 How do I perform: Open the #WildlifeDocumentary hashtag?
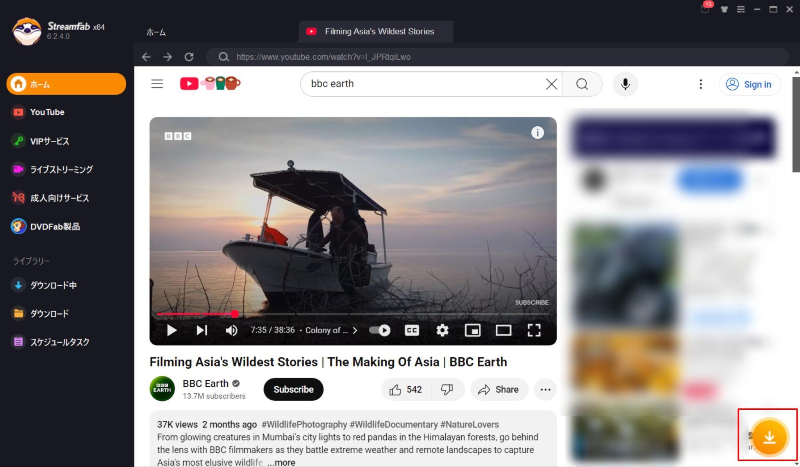[393, 425]
